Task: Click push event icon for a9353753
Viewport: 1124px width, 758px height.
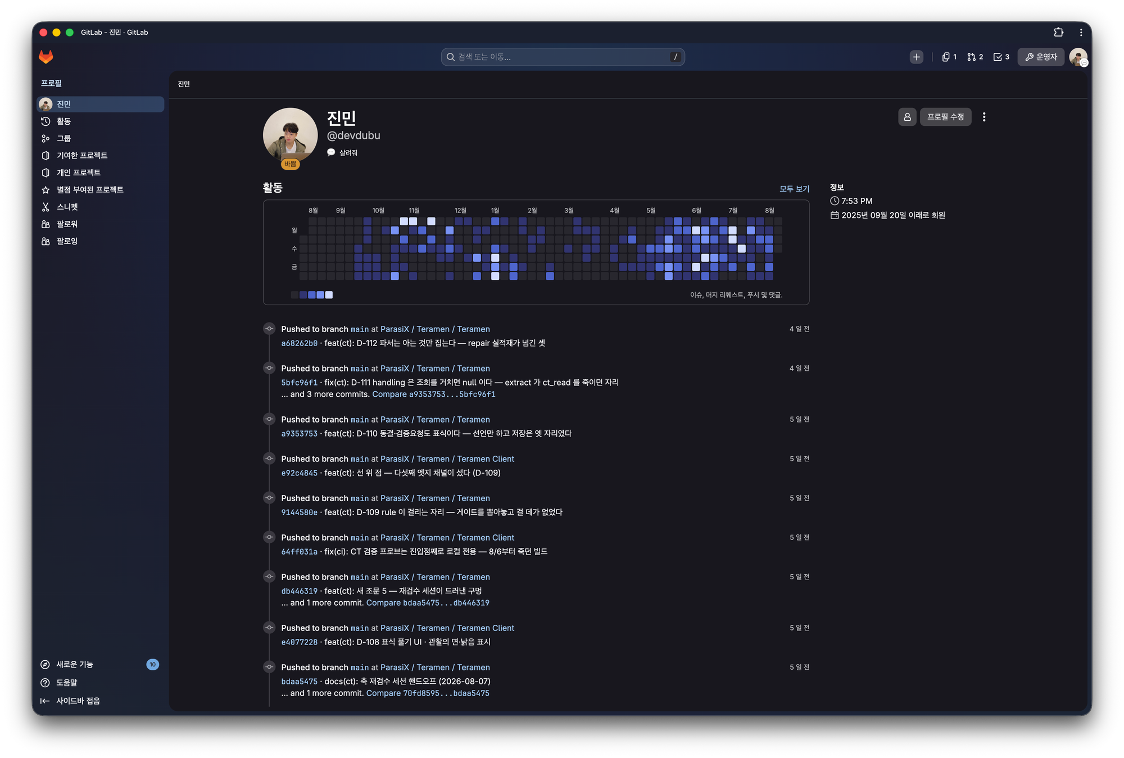Action: pyautogui.click(x=269, y=419)
